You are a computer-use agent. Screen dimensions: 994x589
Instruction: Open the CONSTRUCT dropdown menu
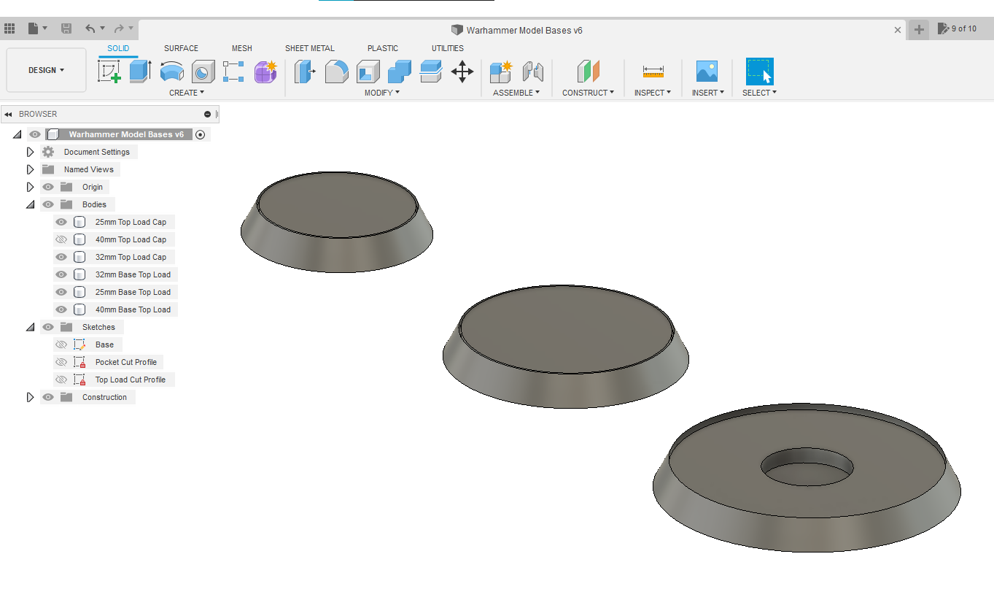click(x=588, y=93)
